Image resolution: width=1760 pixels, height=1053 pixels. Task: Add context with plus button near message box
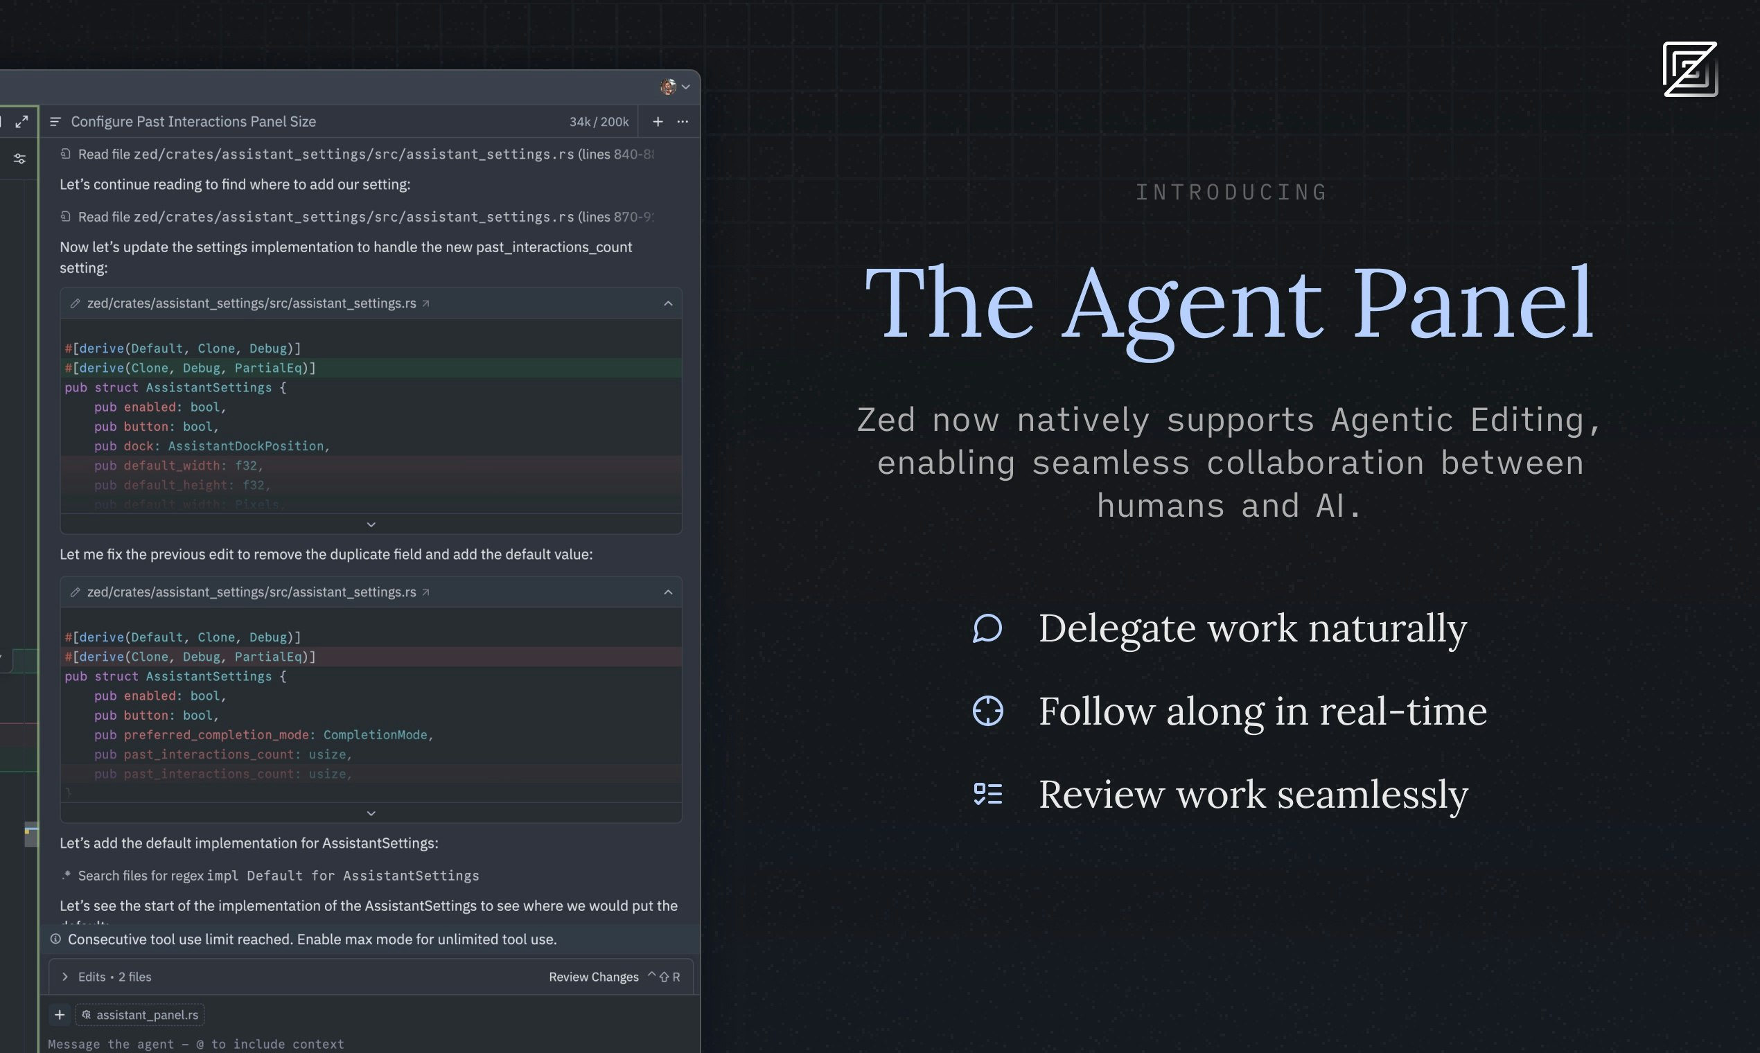(60, 1015)
